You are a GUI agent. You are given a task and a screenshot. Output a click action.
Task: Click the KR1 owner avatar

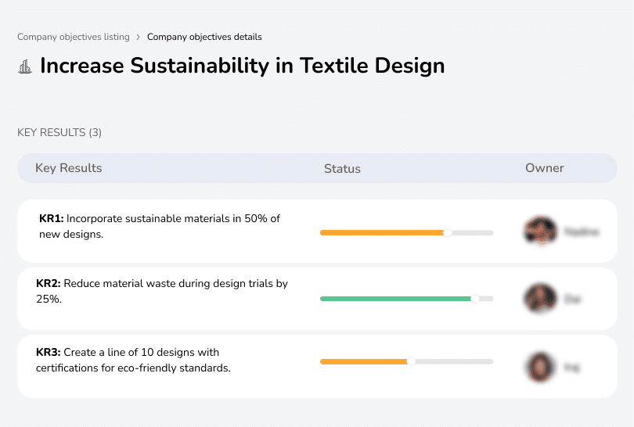541,231
